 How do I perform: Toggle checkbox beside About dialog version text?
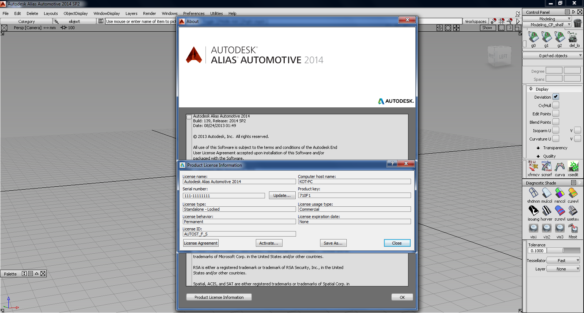click(189, 117)
